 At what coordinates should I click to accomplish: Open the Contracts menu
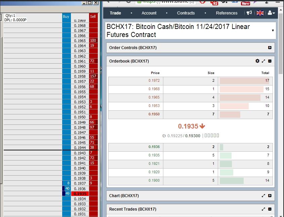(186, 13)
